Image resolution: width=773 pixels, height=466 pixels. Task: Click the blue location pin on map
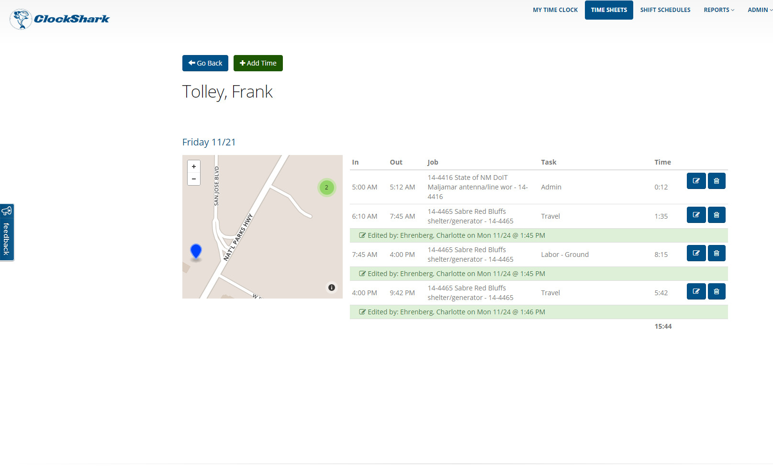[x=196, y=251]
